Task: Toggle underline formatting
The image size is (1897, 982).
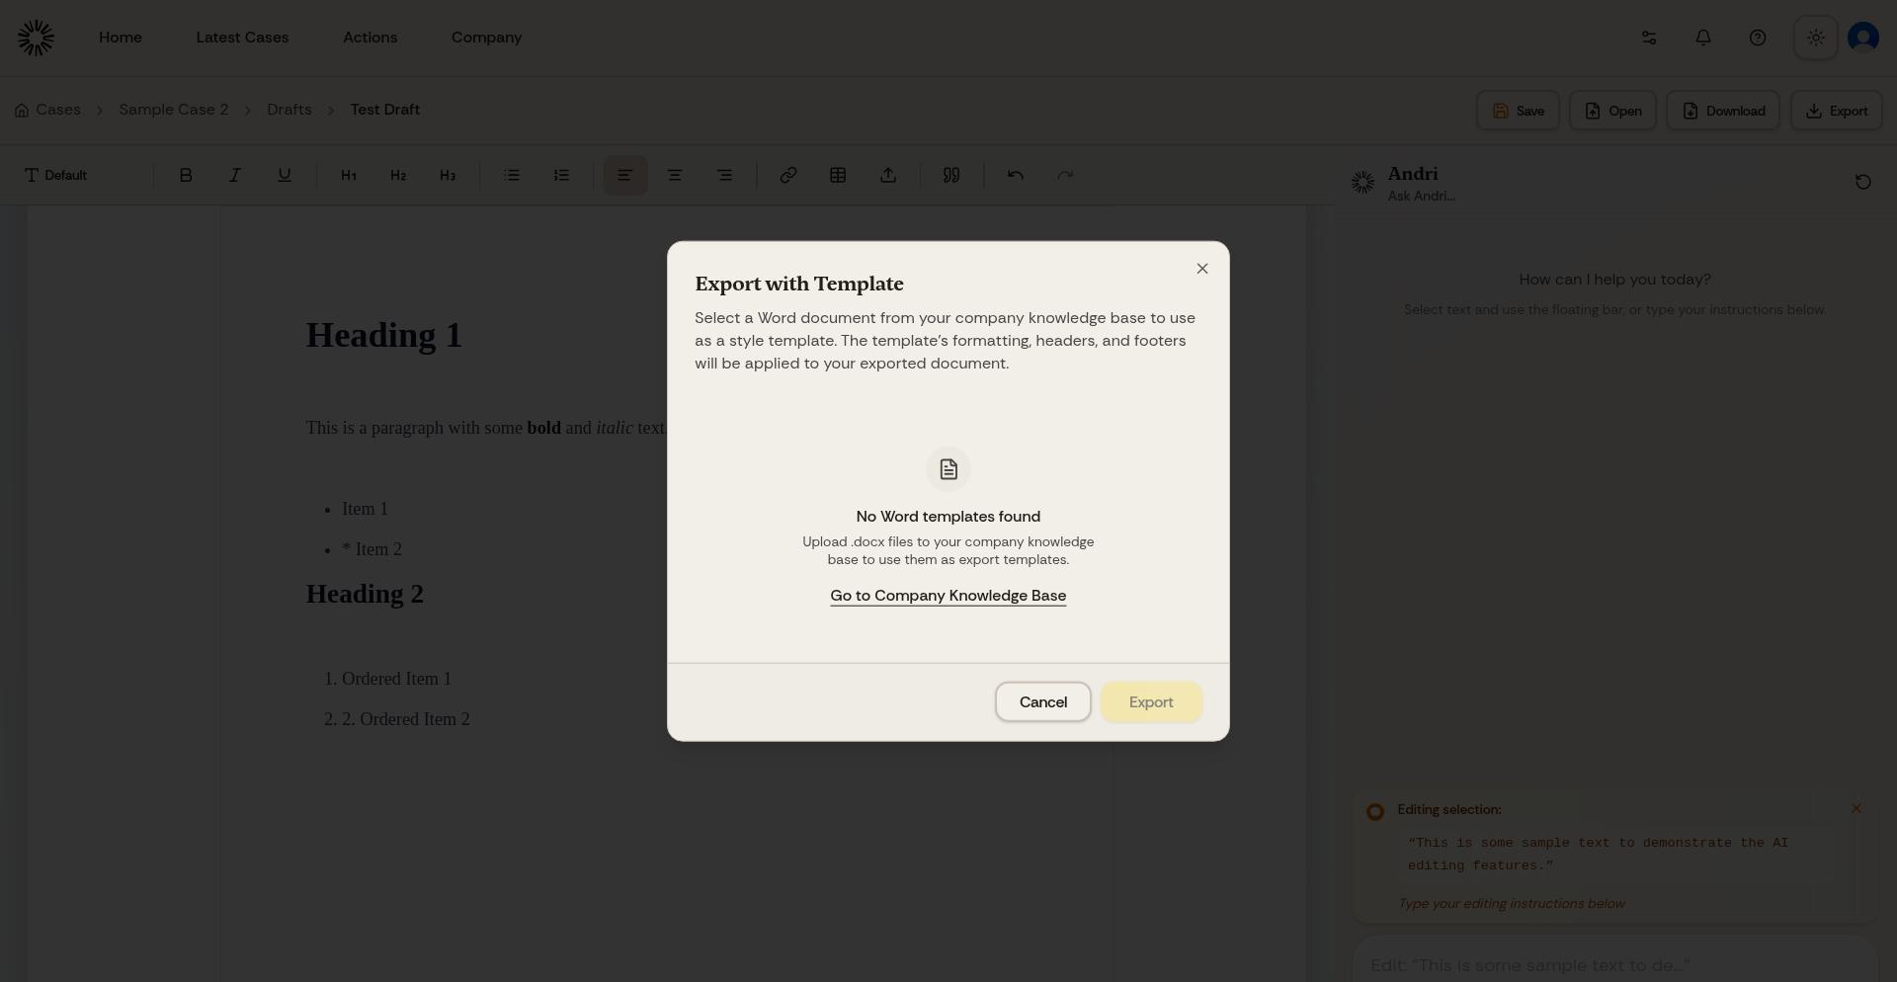Action: (x=284, y=175)
